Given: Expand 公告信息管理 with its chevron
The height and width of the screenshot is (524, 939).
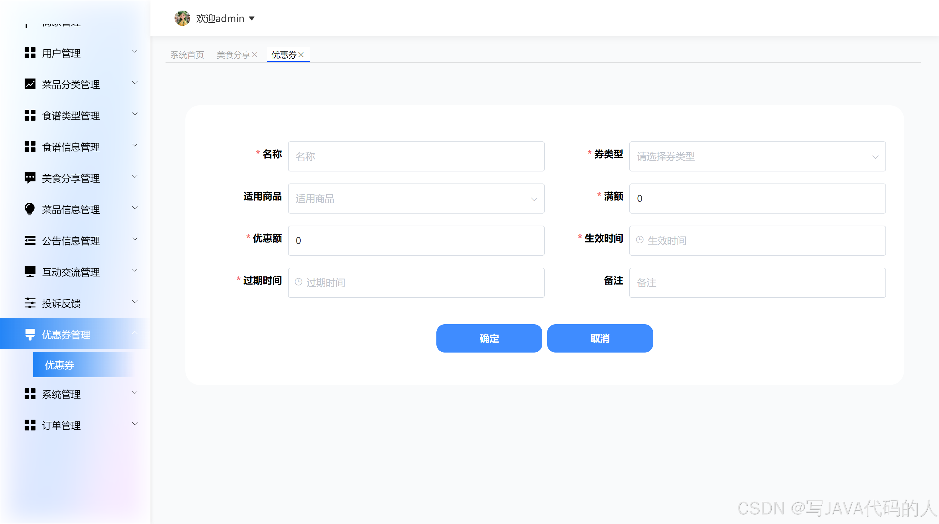Looking at the screenshot, I should pos(135,239).
